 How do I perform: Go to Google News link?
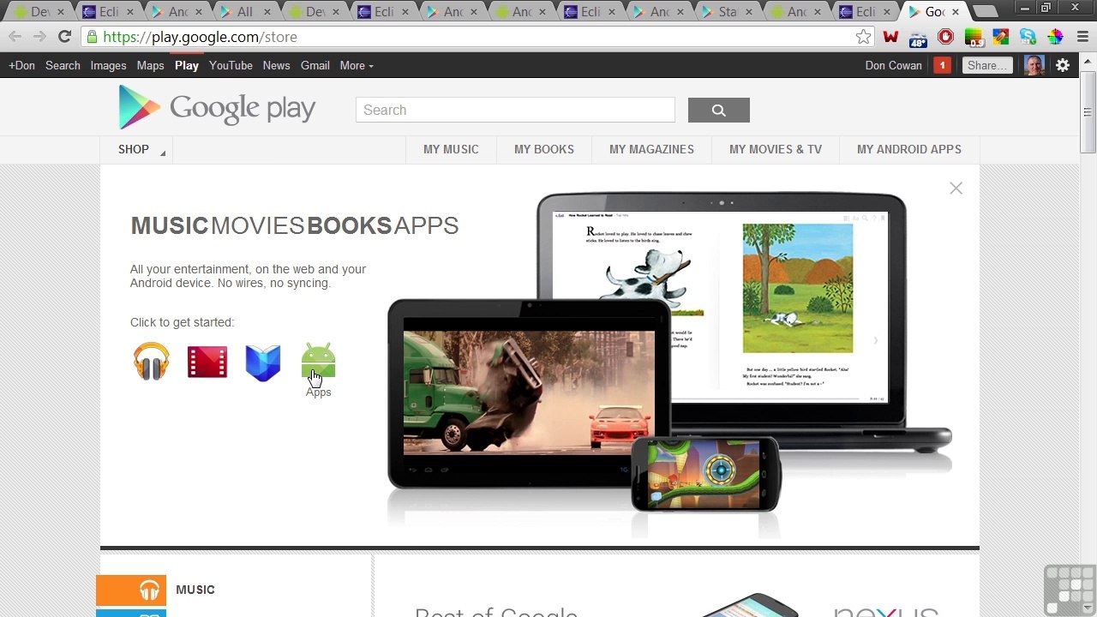[x=276, y=65]
